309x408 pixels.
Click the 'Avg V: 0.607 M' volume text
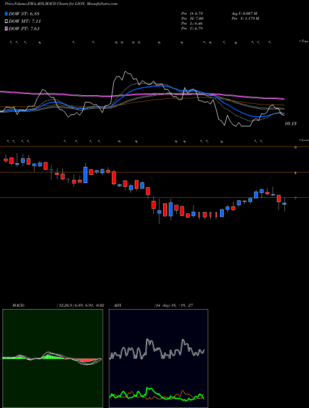pyautogui.click(x=244, y=14)
